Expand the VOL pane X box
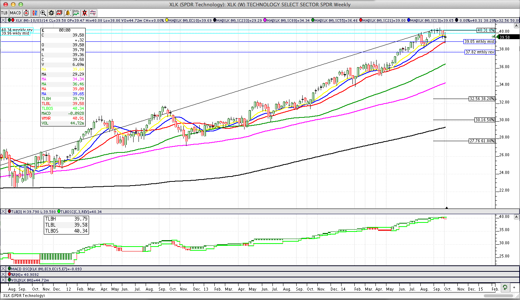This screenshot has height=300, width=520. [x=3, y=280]
